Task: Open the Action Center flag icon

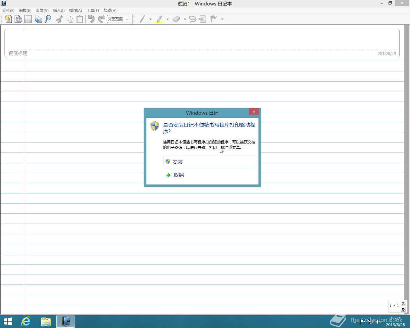Action: coord(363,322)
